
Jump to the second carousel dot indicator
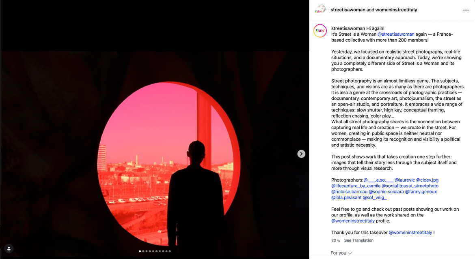coord(143,251)
